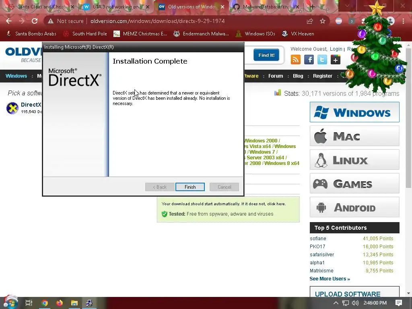The image size is (412, 309).
Task: Click the DirectX installer taskbar icon
Action: tap(89, 303)
